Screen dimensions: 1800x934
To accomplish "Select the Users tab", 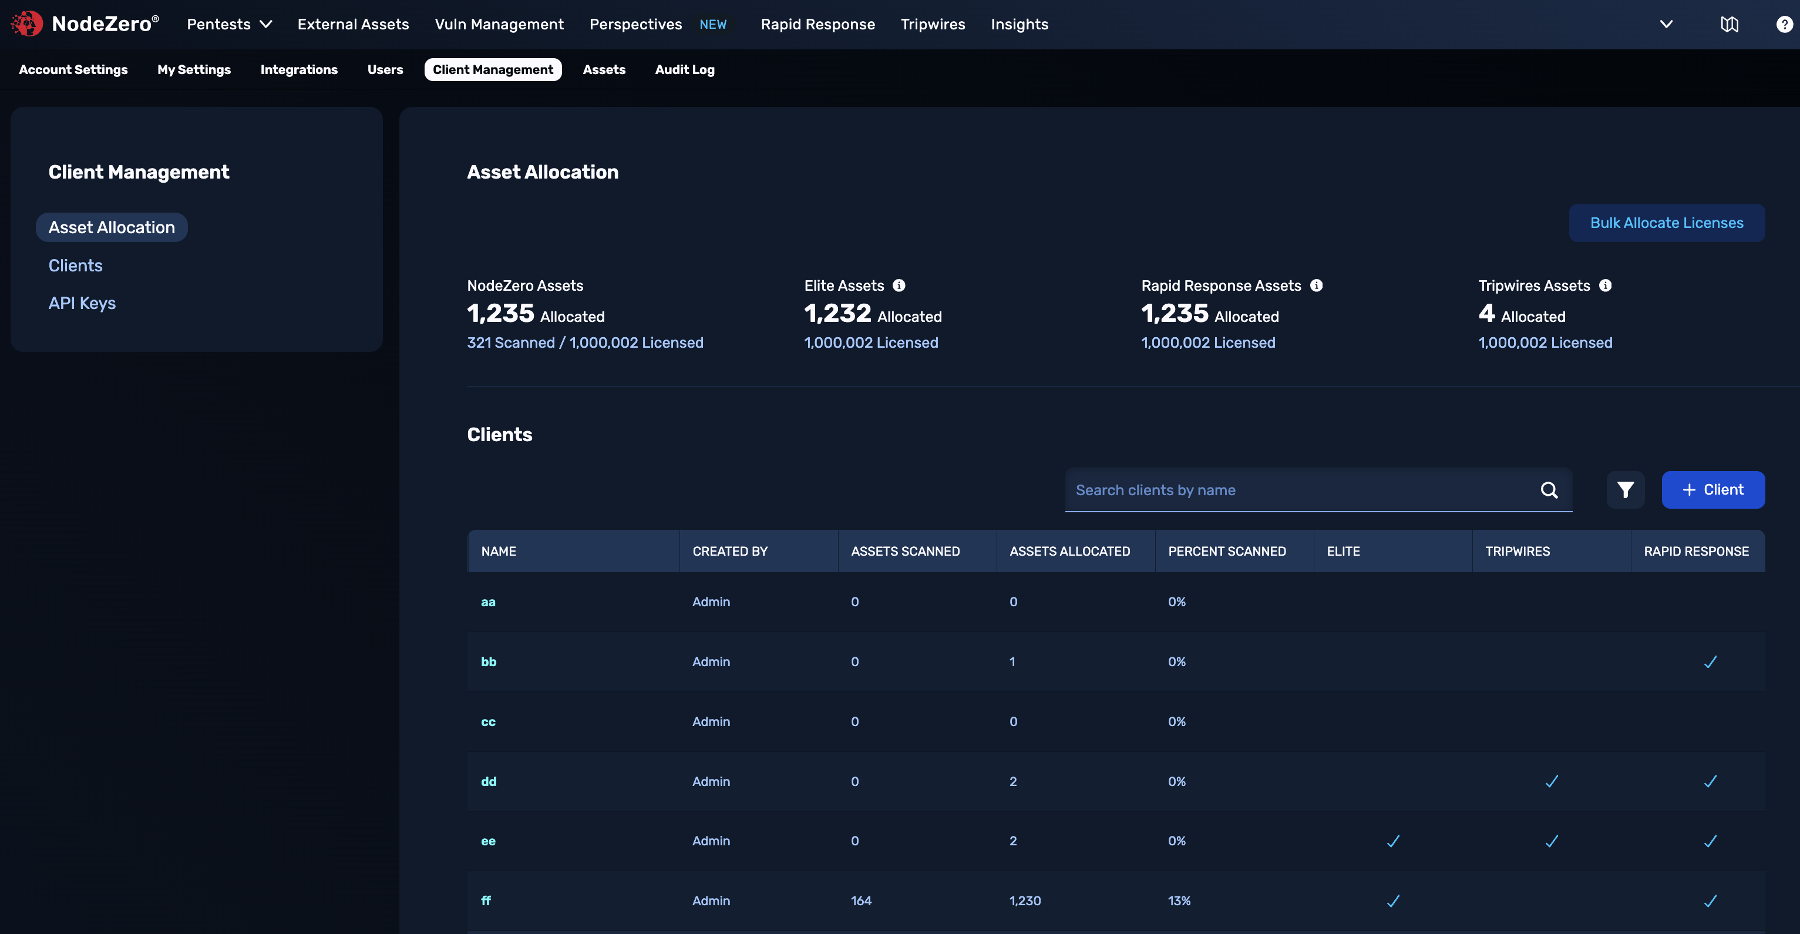I will coord(385,69).
